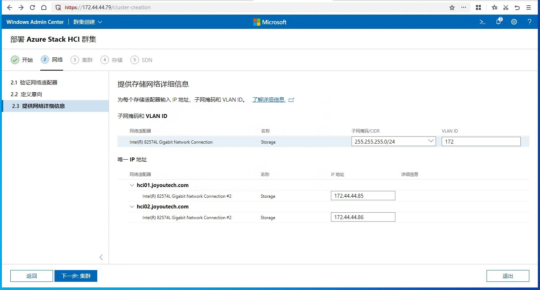Click the hci01 Network Connection #2 adapter text

pyautogui.click(x=187, y=196)
